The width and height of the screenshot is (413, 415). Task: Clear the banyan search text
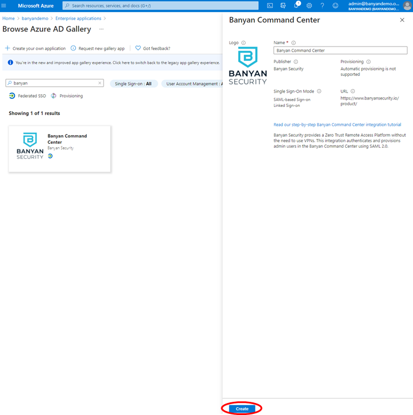tap(100, 83)
